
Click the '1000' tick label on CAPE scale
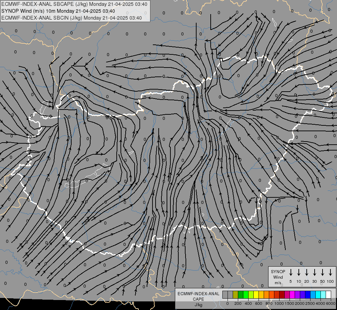(279, 303)
